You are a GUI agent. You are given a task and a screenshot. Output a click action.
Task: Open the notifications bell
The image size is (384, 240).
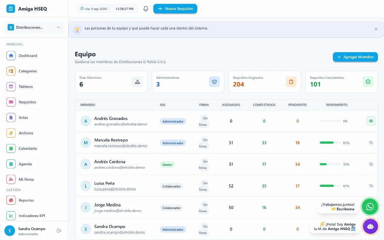click(146, 9)
